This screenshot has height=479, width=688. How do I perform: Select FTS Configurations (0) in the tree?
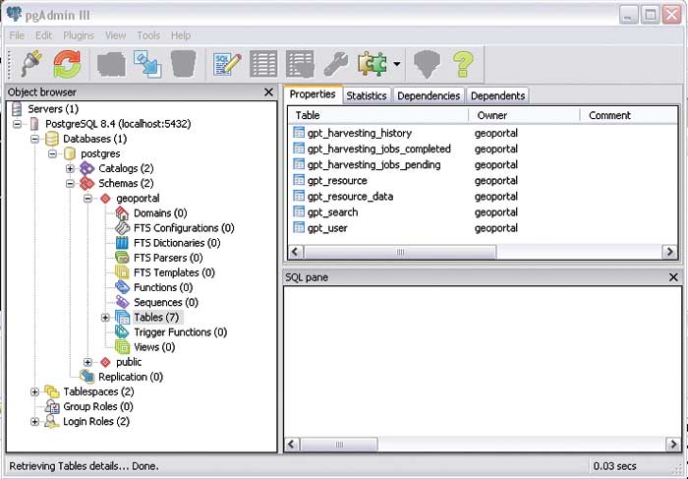(184, 228)
